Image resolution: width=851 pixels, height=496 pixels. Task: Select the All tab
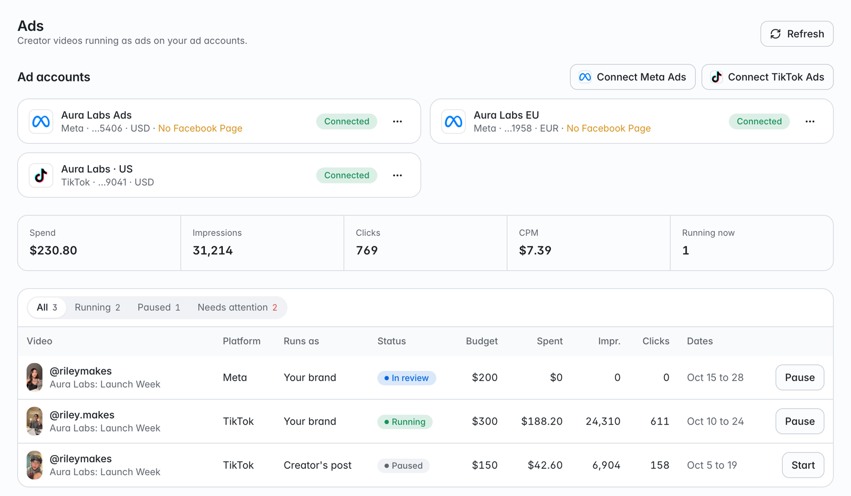click(x=47, y=308)
